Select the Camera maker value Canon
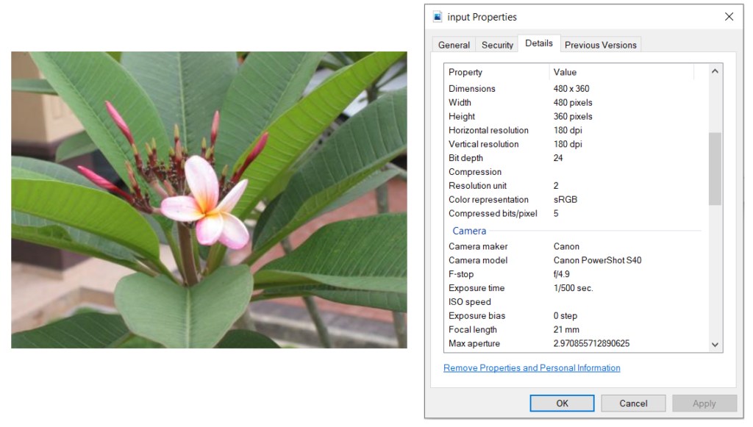753x427 pixels. pos(566,247)
